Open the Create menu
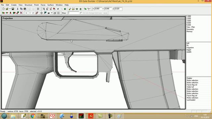212x119 pixels. [x=14, y=5]
